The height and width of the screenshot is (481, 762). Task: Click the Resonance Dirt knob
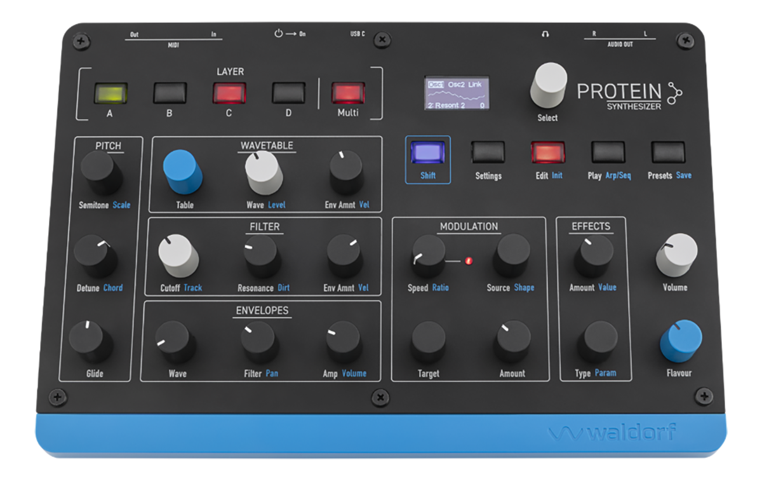262,257
